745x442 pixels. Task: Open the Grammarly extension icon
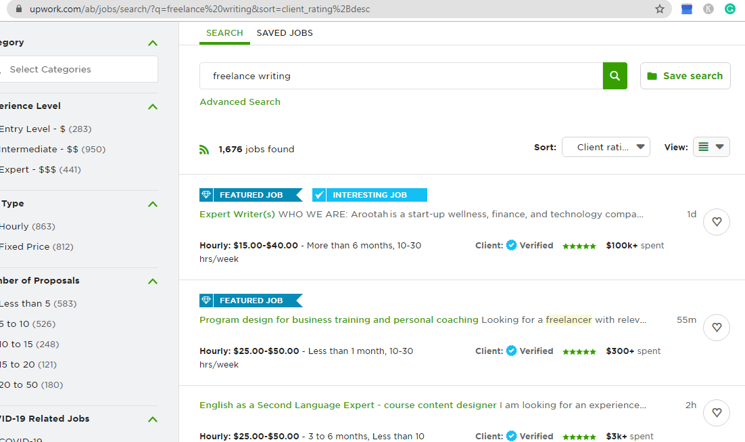pos(730,9)
